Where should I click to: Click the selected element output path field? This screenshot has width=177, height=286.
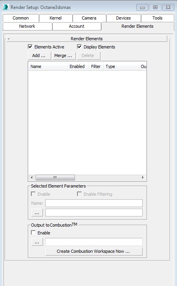point(94,213)
